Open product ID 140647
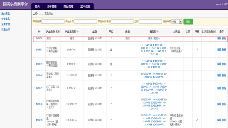Viewport: 228px width, 128px height. click(x=39, y=88)
